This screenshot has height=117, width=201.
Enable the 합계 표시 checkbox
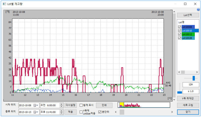(x=81, y=105)
